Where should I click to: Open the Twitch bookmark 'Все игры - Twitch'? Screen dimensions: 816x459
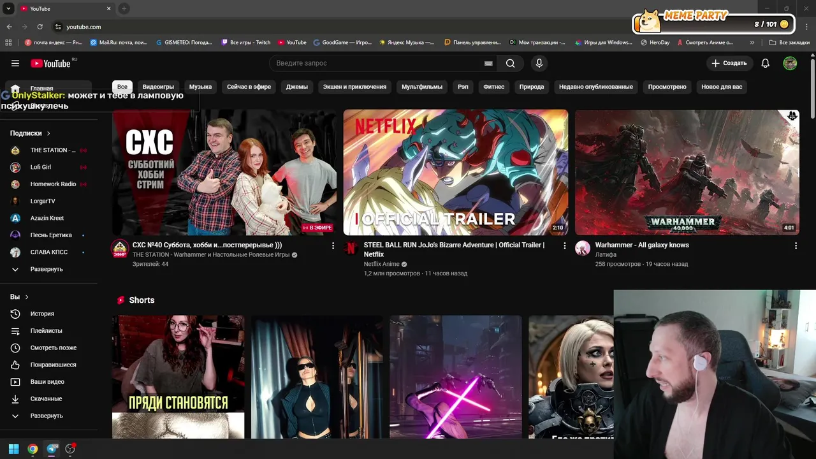[245, 43]
